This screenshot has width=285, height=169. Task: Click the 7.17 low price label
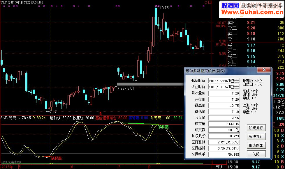coord(53,112)
